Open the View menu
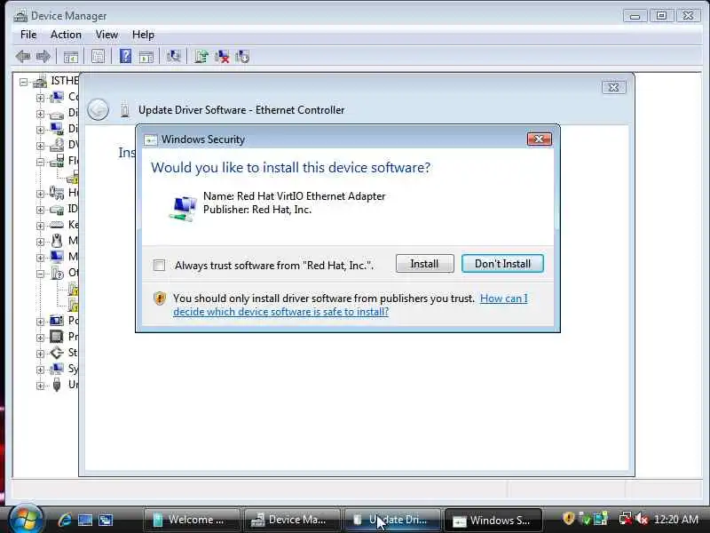This screenshot has height=533, width=710. pyautogui.click(x=106, y=35)
